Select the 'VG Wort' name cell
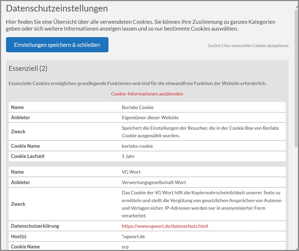Viewport: 299px width, 251px height. click(x=131, y=172)
